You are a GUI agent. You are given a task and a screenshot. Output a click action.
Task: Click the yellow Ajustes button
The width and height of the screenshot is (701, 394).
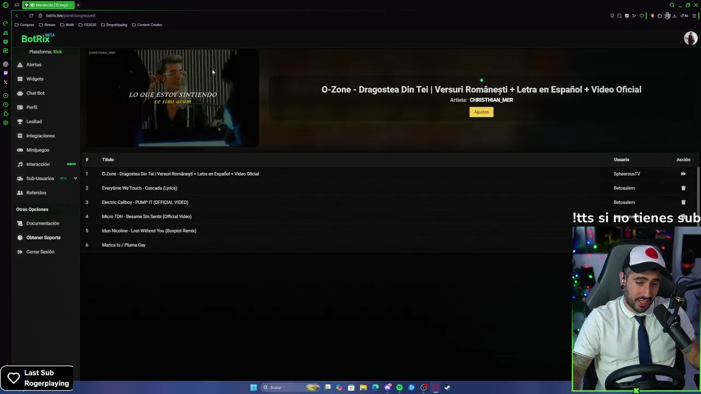pos(481,112)
